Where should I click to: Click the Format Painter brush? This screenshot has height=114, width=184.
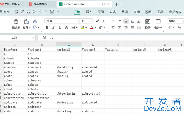click(x=16, y=22)
